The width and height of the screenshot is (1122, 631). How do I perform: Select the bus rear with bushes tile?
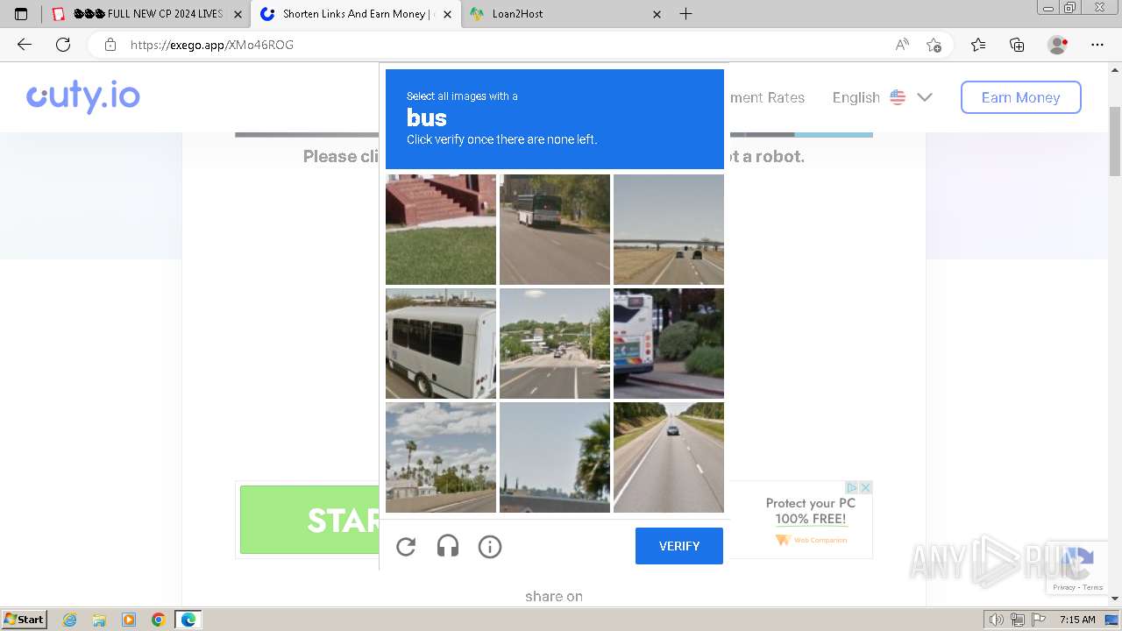pyautogui.click(x=669, y=344)
